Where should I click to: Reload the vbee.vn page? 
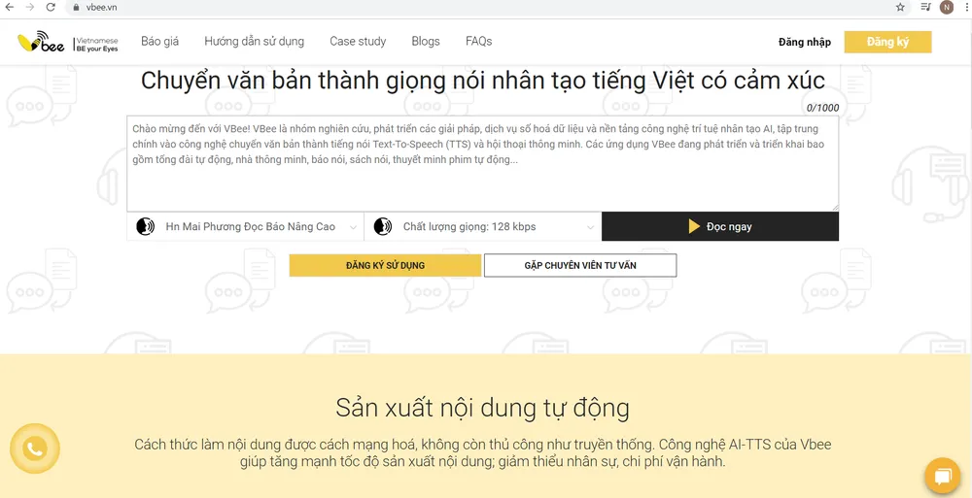click(51, 8)
